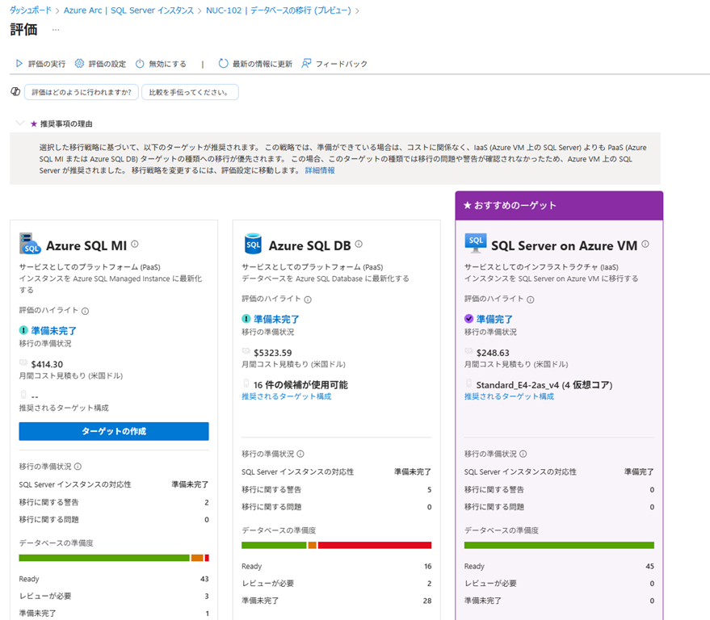Click the Azure SQL MI service icon
Screen dimensions: 710x620
point(30,244)
